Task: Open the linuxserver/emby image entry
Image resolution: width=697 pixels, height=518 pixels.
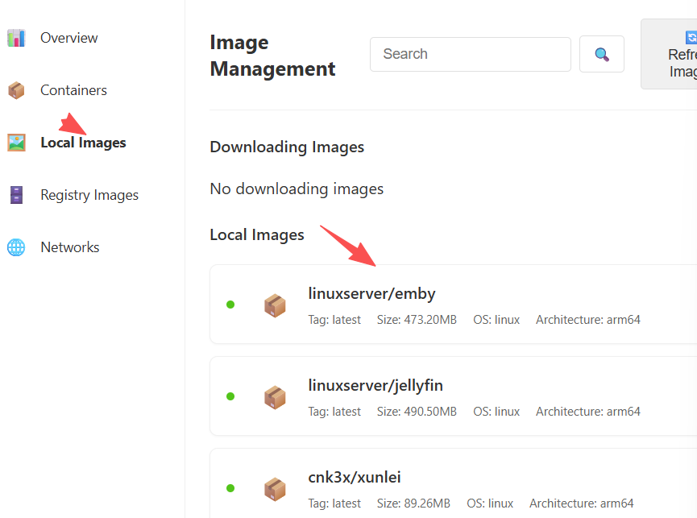Action: tap(371, 294)
